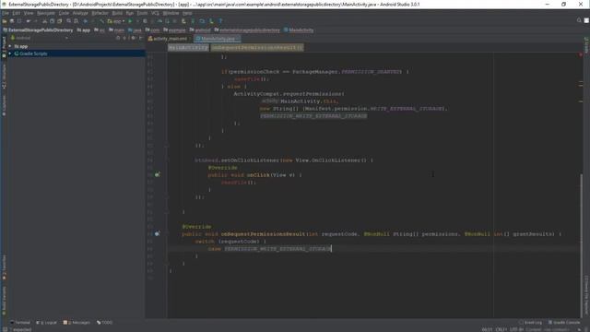
Task: Click the externalstoragepublicdirectory package crumb in the navigation bar
Action: pyautogui.click(x=247, y=30)
